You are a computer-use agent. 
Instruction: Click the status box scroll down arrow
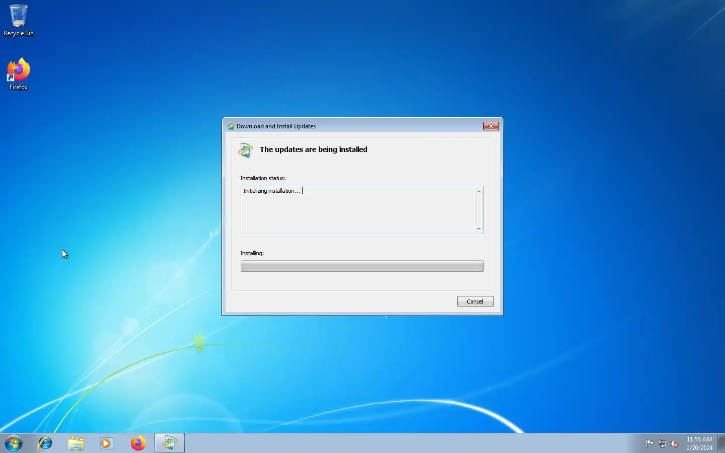[x=479, y=229]
